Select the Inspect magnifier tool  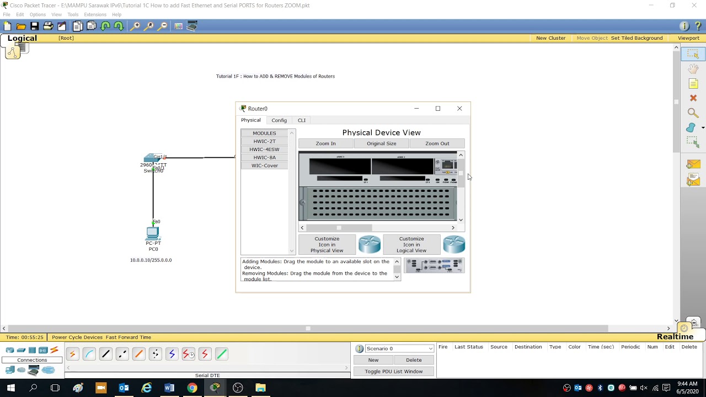click(x=693, y=113)
